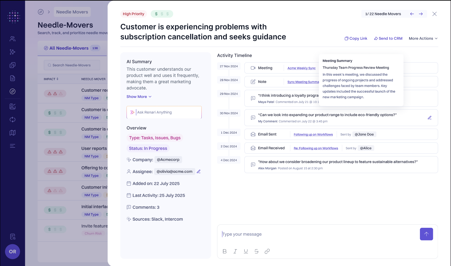Screen dimensions: 451x266
Task: Edit the assignee with pencil icon
Action: 199,172
